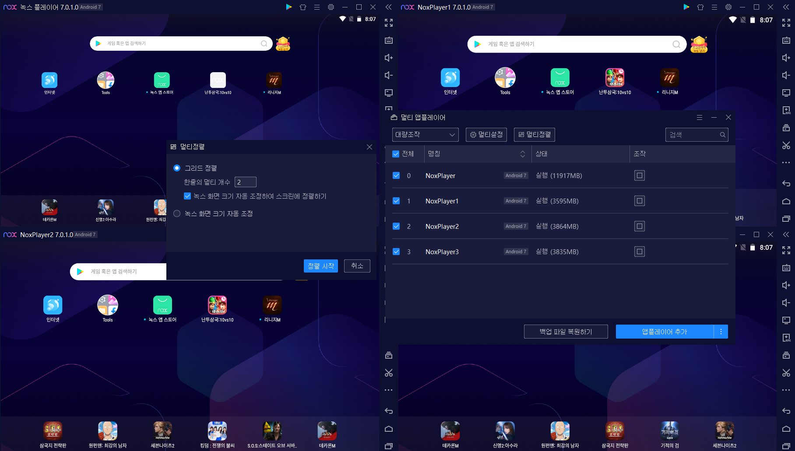Open 기적의 검 in NoxPlayer3 dock
Screen dimensions: 795x451
670,435
